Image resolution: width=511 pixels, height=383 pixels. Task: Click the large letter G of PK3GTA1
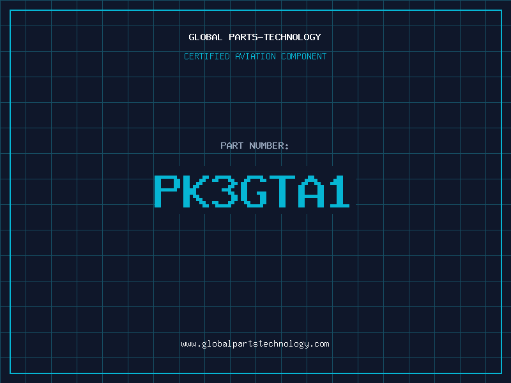click(254, 191)
